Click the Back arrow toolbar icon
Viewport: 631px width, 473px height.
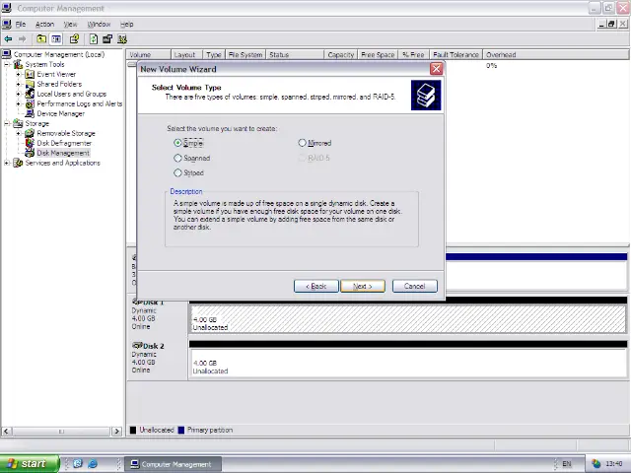[9, 39]
